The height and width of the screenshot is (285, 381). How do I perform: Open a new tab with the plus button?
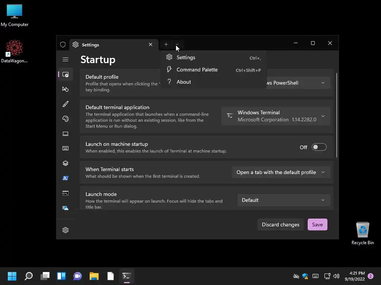(x=166, y=45)
